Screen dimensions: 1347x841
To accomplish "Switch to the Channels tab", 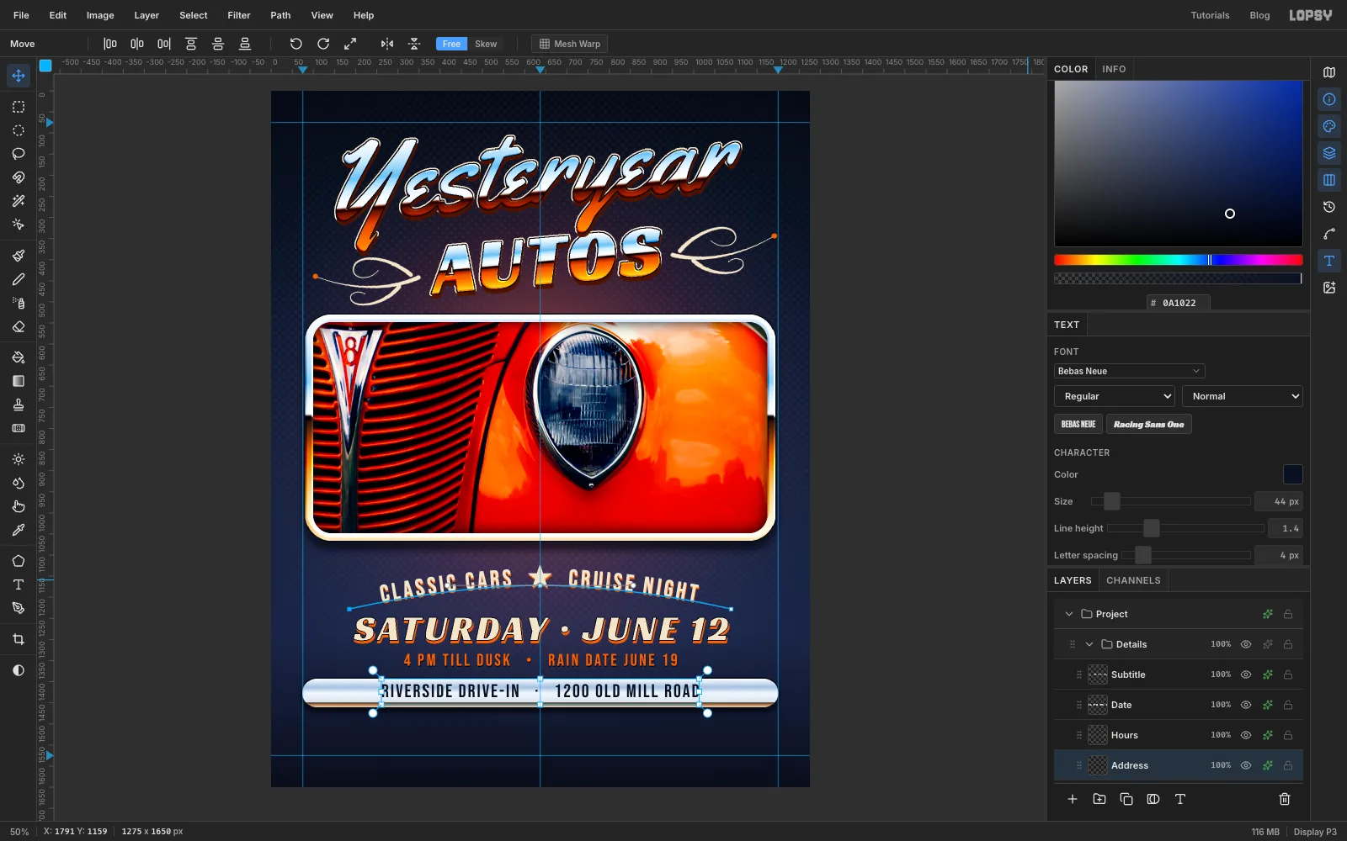I will pos(1133,580).
